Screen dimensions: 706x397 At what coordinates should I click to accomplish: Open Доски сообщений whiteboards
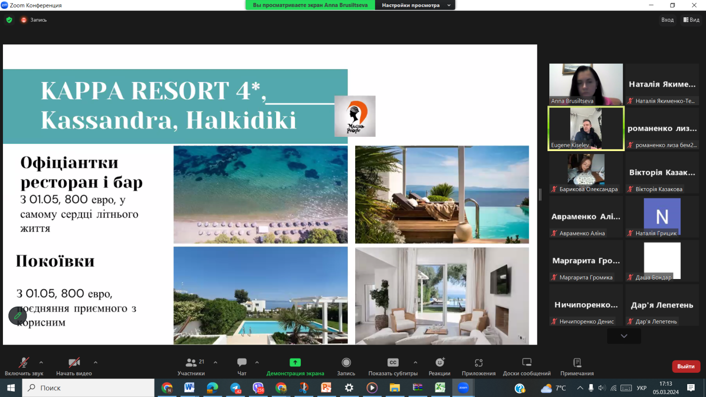[x=527, y=367]
